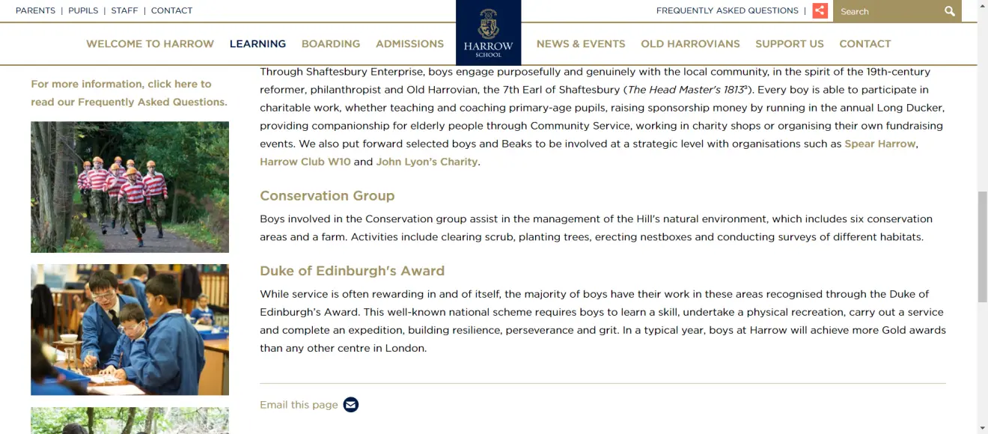Click the Harrow School crest logo
This screenshot has width=988, height=434.
tap(488, 32)
